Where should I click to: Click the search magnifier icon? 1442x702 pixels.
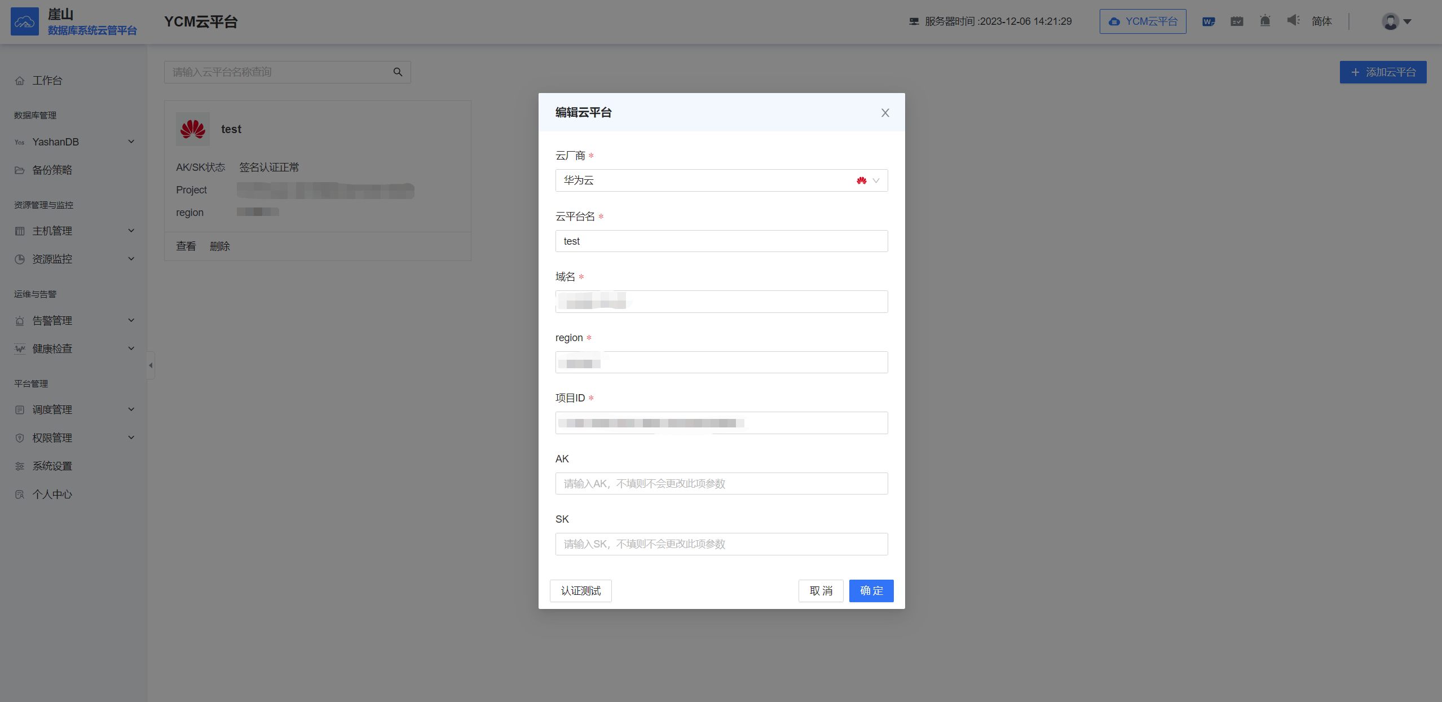click(398, 72)
